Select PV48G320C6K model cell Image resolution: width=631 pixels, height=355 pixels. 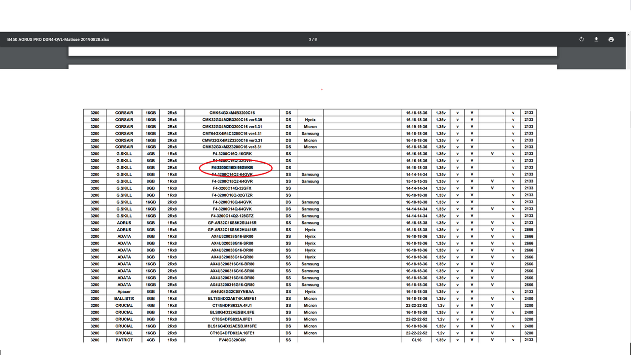point(232,340)
